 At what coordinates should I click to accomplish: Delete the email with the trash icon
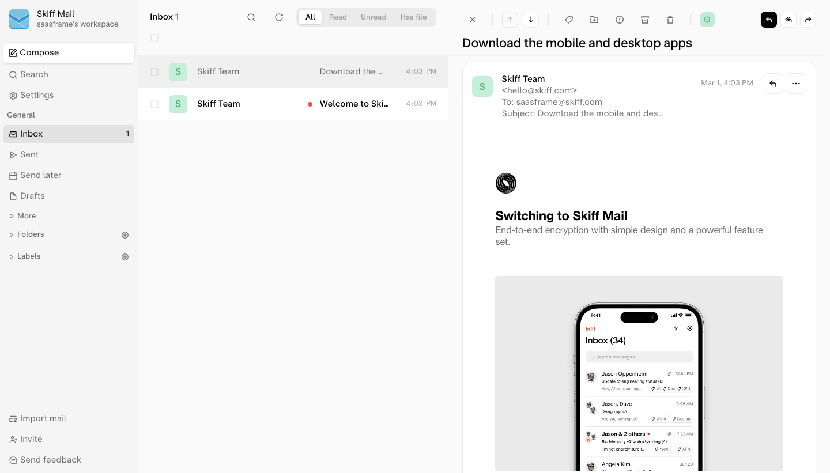click(670, 20)
